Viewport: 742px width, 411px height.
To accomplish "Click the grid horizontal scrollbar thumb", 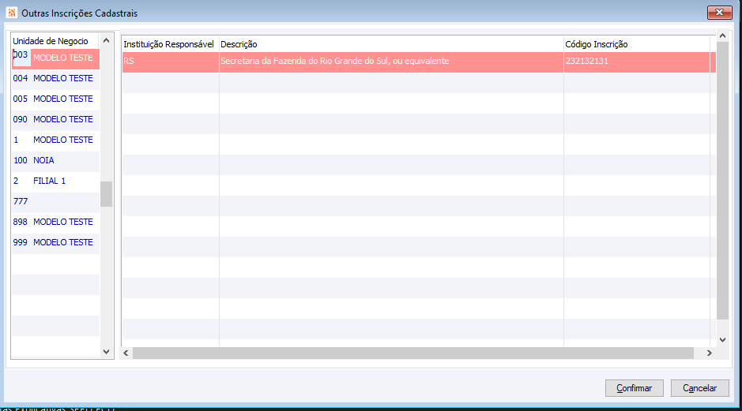I will (413, 353).
